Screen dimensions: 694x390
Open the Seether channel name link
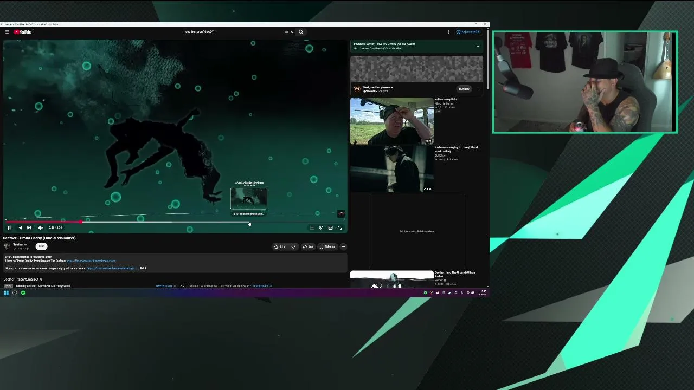[x=20, y=245]
